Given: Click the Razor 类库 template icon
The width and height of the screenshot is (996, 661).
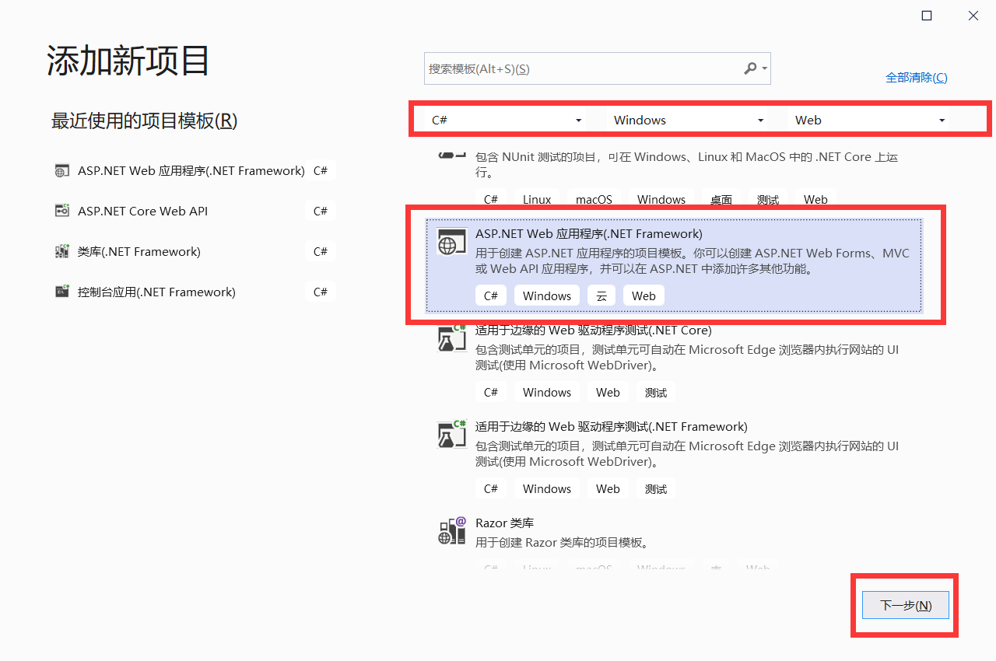Looking at the screenshot, I should pyautogui.click(x=451, y=532).
